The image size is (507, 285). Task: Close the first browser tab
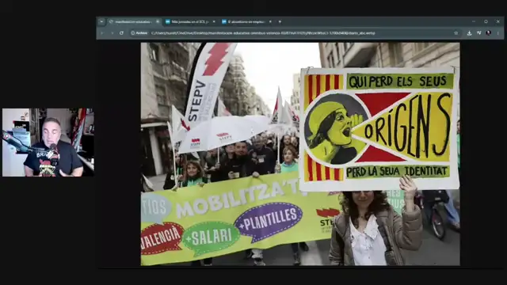(158, 21)
